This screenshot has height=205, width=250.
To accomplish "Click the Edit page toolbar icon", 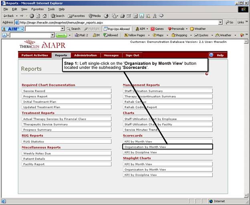I will pos(129,16).
